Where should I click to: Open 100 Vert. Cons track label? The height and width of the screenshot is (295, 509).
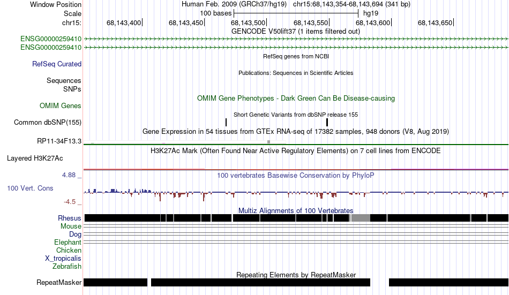[30, 188]
